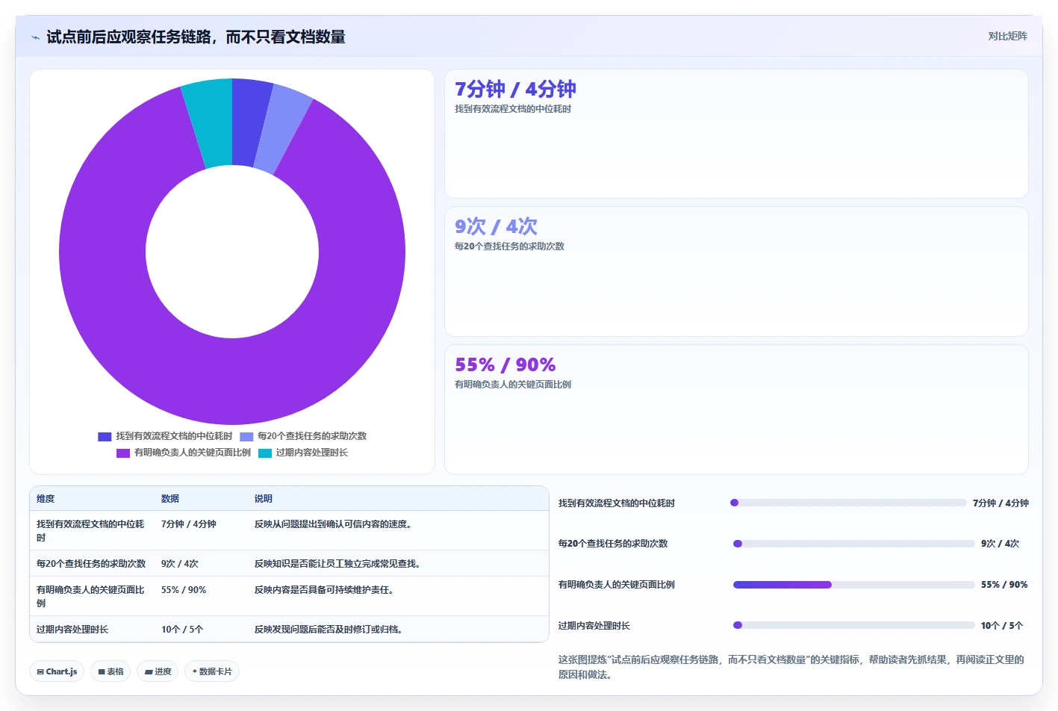Click the blue icon beside the title
The width and height of the screenshot is (1058, 711).
pyautogui.click(x=35, y=37)
